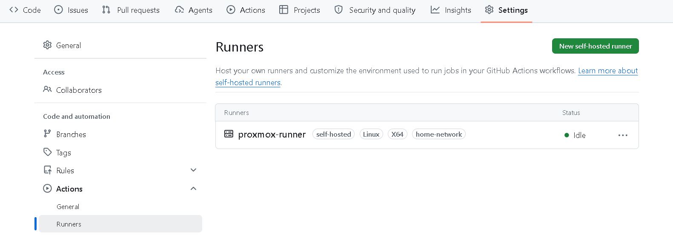Click the server icon beside proxmox-runner

229,134
